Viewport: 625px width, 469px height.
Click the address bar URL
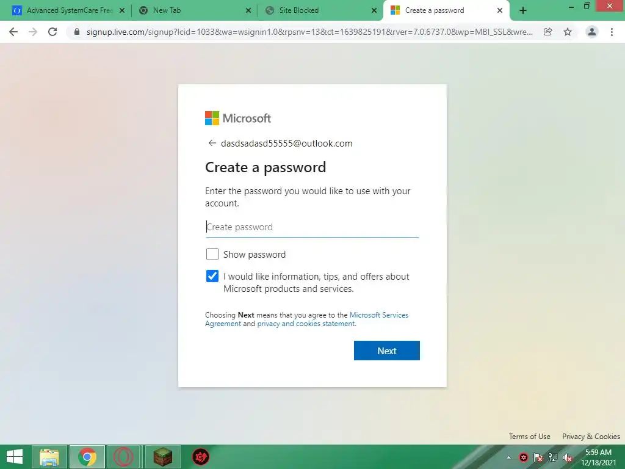(309, 32)
